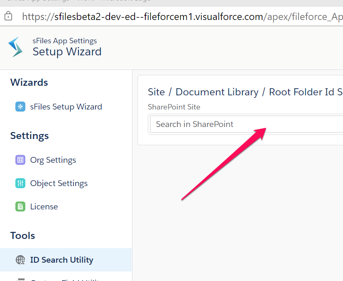Open the sFiles Setup Wizard entry

65,107
